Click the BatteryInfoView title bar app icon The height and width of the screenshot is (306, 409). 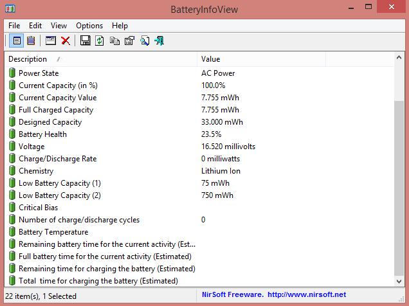(10, 9)
